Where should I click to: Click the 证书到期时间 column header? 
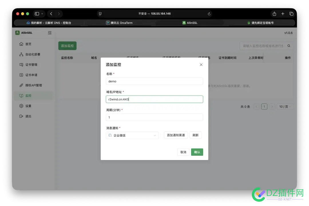[x=227, y=58]
